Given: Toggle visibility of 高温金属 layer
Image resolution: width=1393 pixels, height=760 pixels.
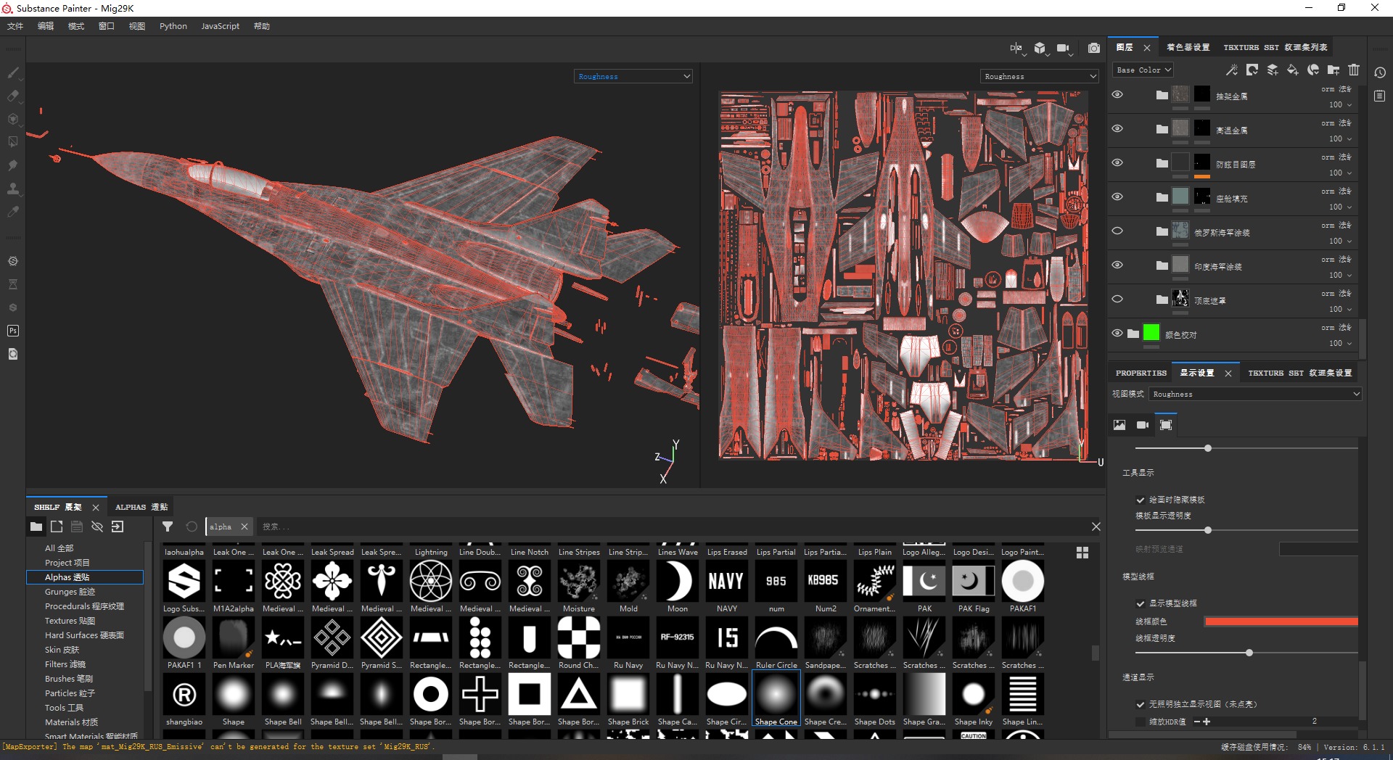Looking at the screenshot, I should pyautogui.click(x=1117, y=128).
